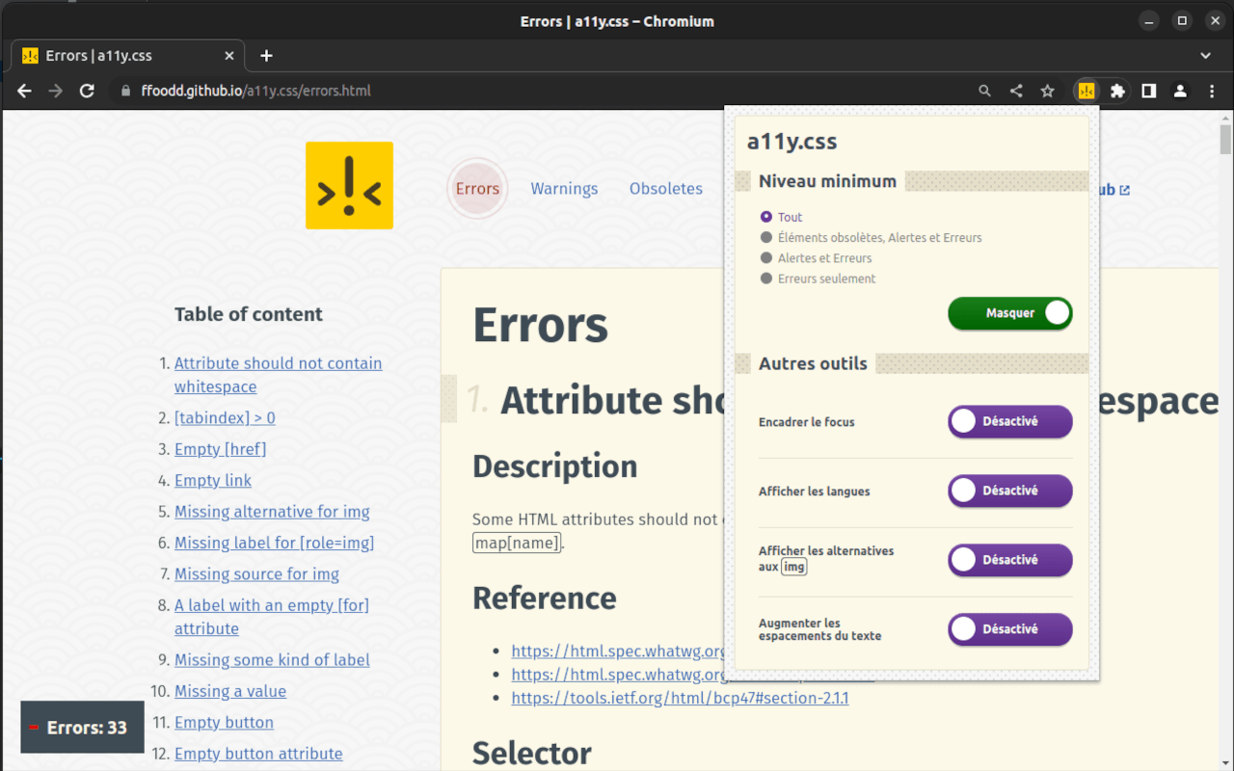This screenshot has width=1234, height=771.
Task: Open the side panel icon
Action: 1148,91
